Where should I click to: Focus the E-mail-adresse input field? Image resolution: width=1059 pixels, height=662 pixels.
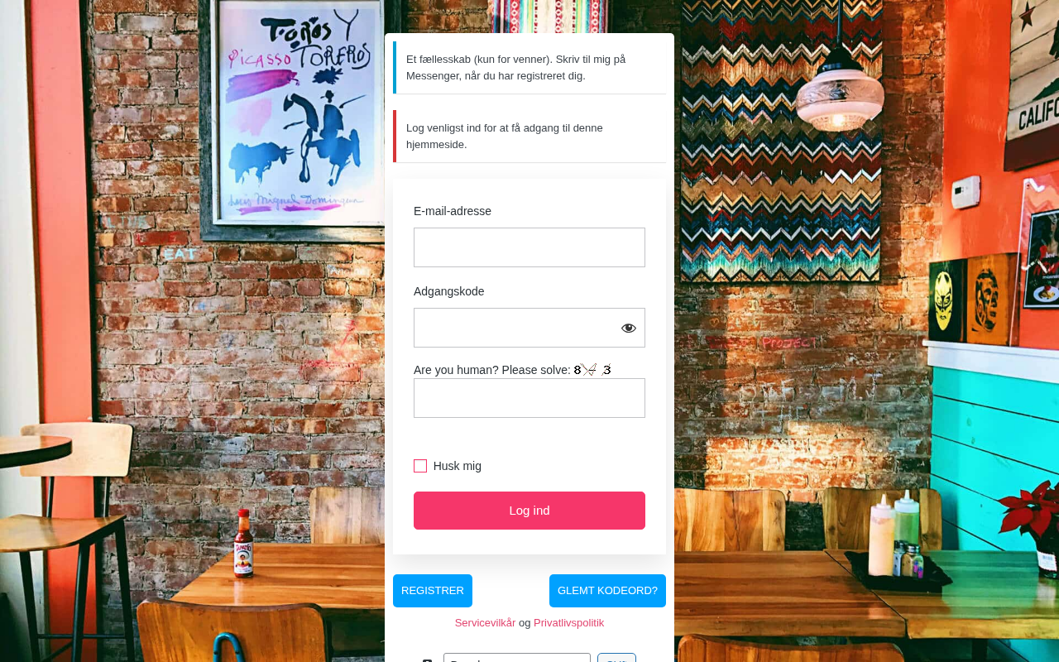529,247
